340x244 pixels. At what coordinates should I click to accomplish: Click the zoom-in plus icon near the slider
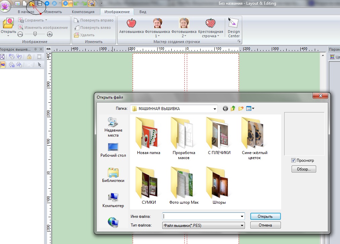coord(50,34)
